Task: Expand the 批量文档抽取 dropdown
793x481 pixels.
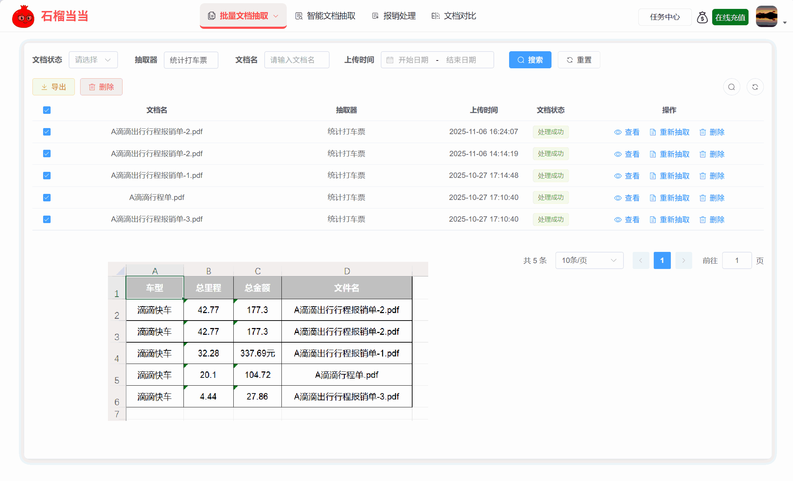Action: 275,16
